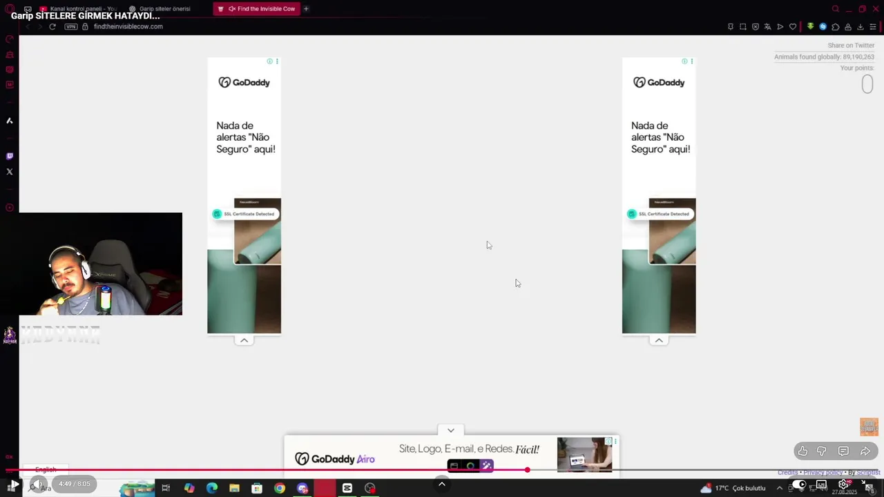The image size is (884, 497).
Task: Open a new browser tab with plus
Action: (x=306, y=9)
